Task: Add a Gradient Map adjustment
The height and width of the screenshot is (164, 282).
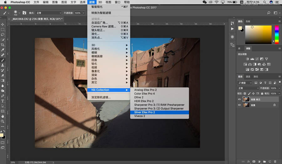Action: pyautogui.click(x=266, y=69)
